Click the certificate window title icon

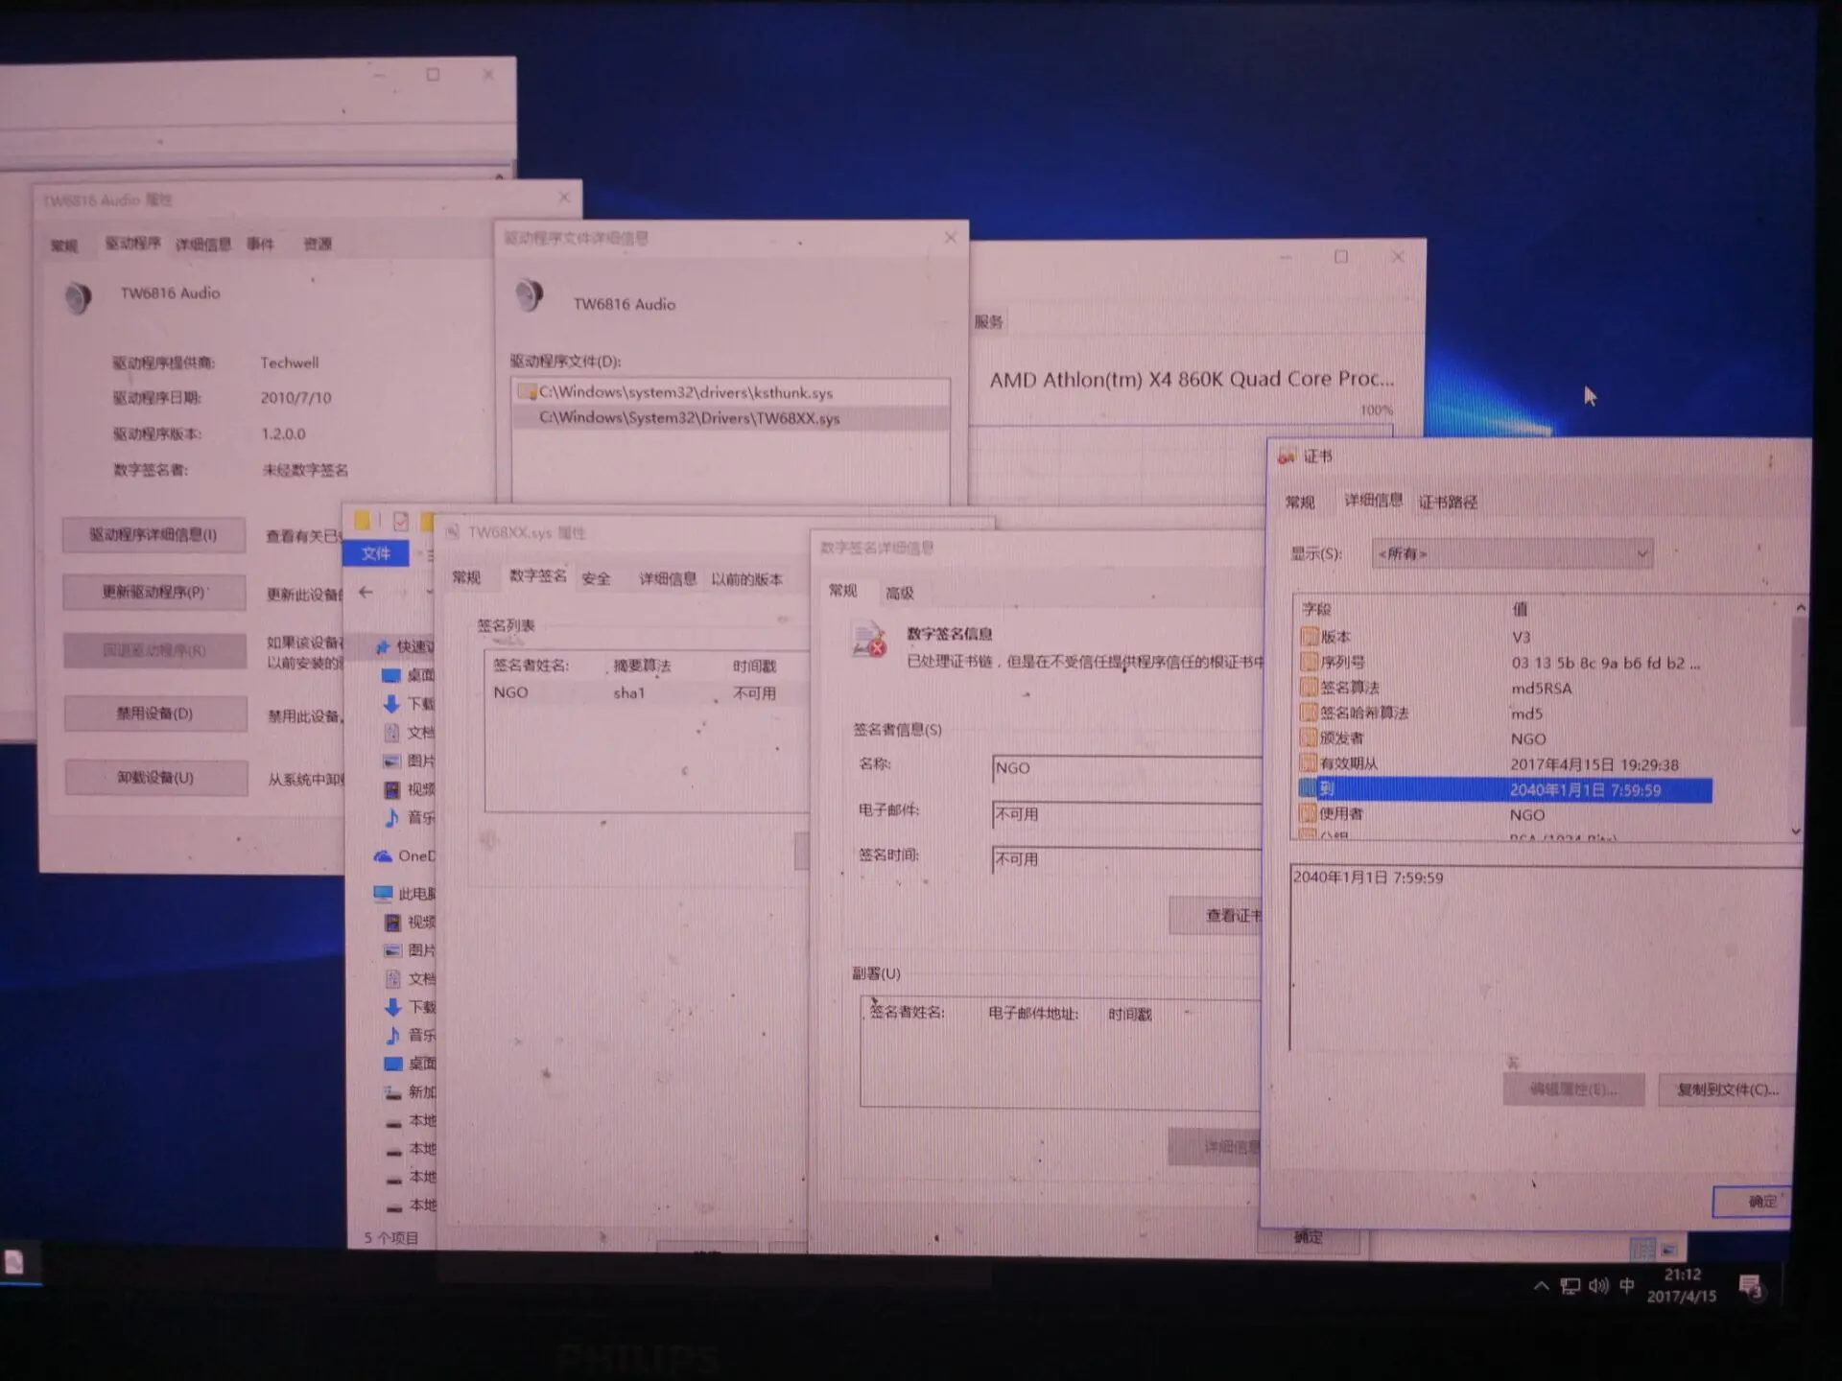(x=1287, y=457)
